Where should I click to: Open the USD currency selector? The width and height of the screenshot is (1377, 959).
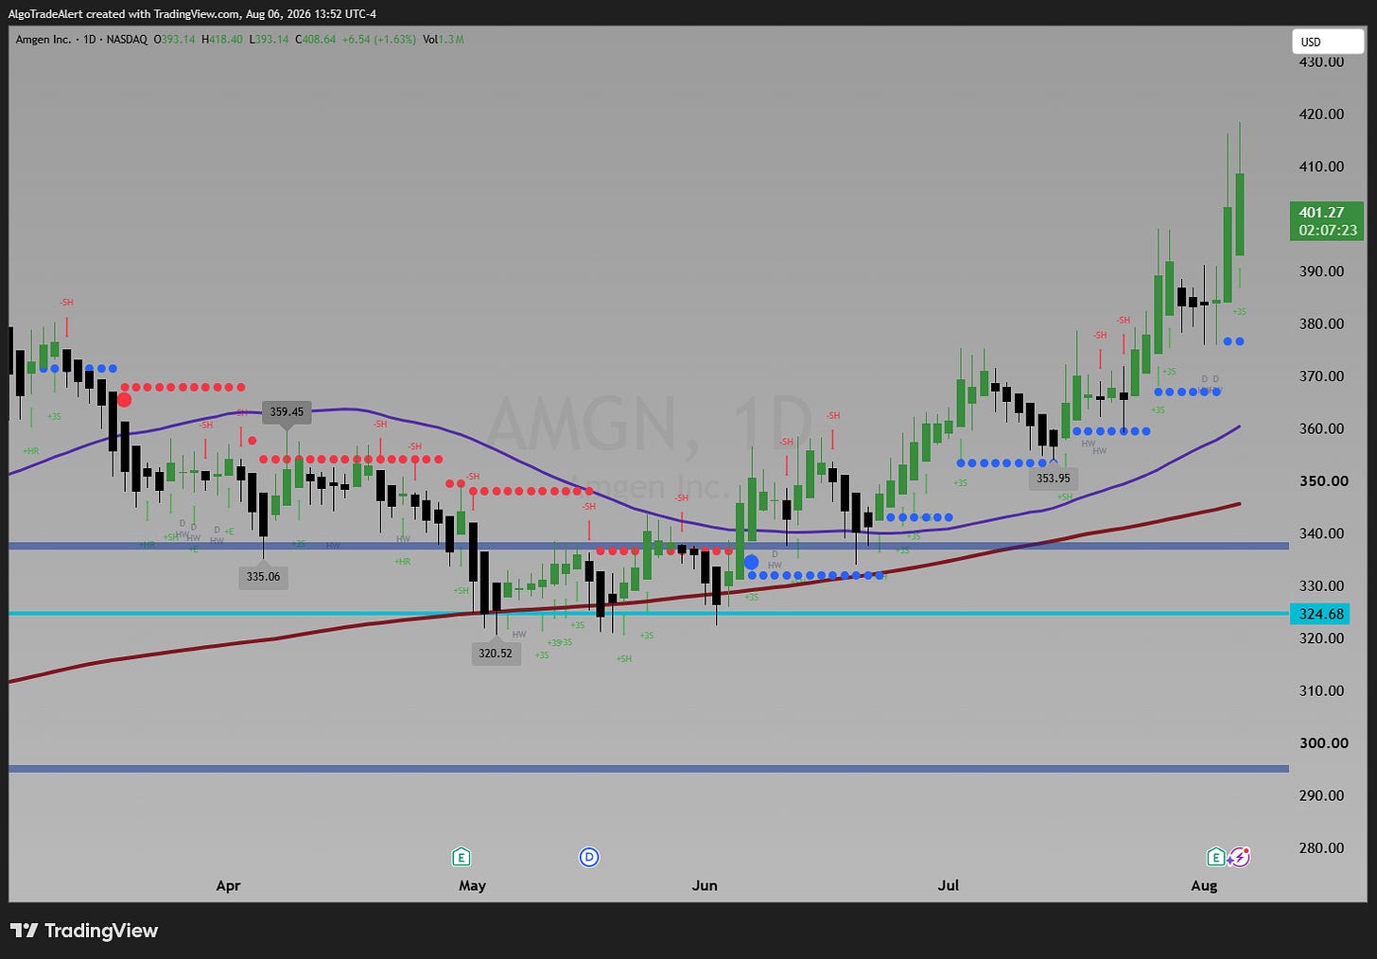click(x=1328, y=42)
